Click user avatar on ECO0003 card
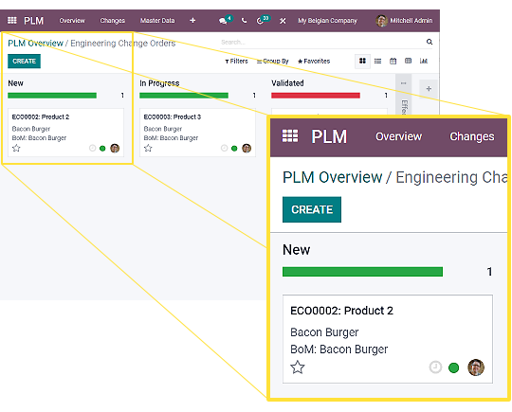This screenshot has height=412, width=512. click(247, 149)
